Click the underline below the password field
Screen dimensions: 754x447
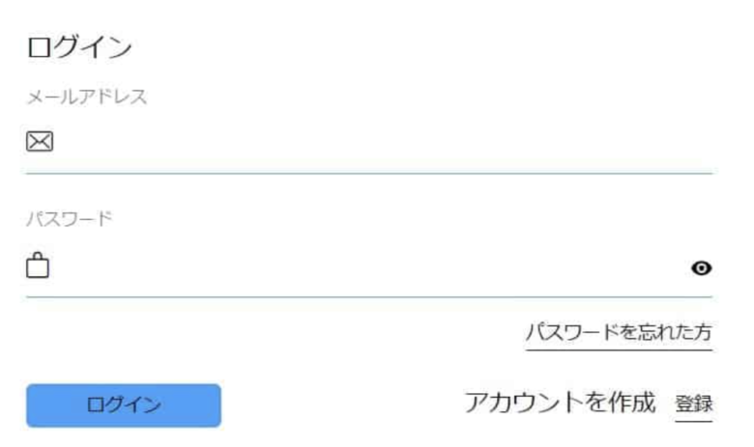click(369, 297)
